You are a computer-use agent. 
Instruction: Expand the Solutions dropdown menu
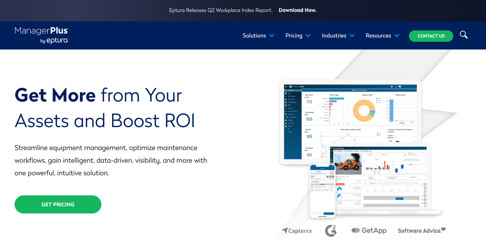click(258, 36)
